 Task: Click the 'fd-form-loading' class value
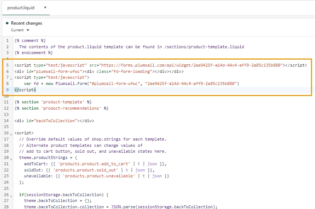tap(132, 71)
